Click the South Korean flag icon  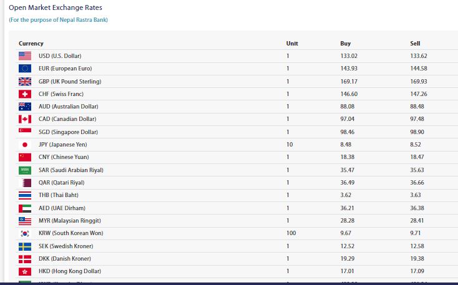click(x=25, y=233)
